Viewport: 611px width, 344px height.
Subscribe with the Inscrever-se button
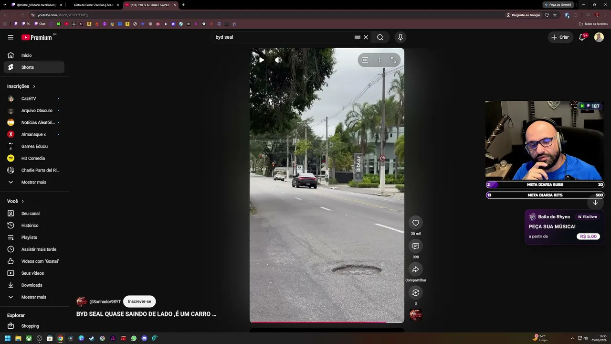click(139, 301)
